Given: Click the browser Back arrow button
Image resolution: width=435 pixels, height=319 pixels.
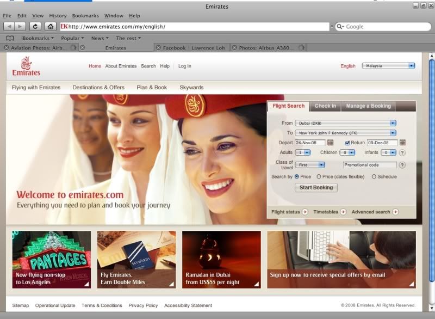Looking at the screenshot, I should coord(9,27).
